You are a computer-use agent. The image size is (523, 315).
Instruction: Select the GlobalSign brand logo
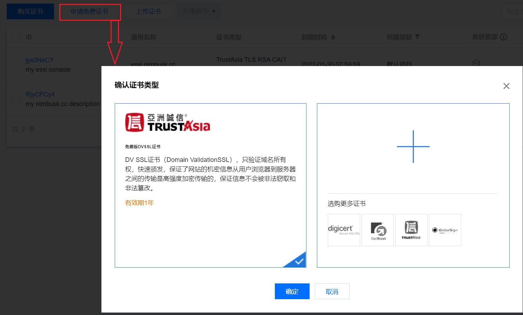(445, 230)
